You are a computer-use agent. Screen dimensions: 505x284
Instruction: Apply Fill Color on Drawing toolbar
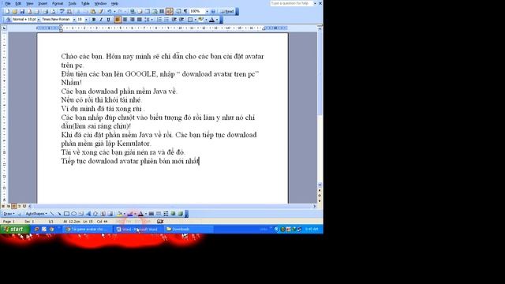[119, 214]
